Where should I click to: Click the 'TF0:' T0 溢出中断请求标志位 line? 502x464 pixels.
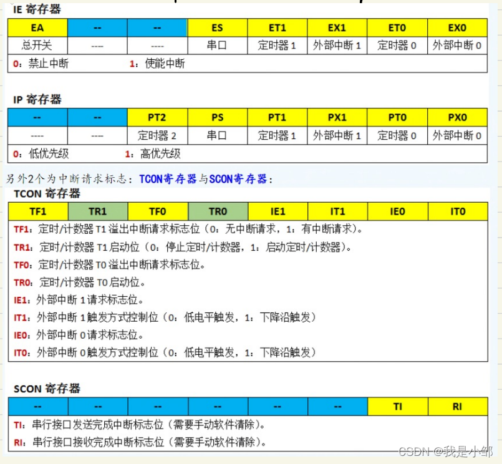click(x=110, y=265)
